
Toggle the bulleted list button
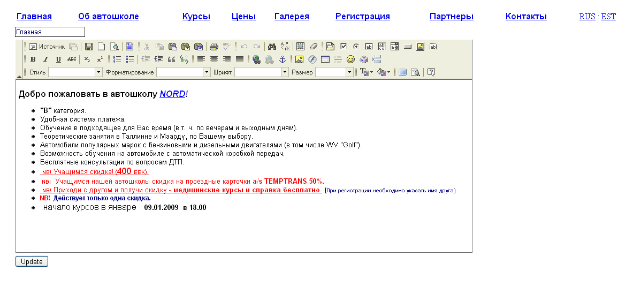pos(130,59)
